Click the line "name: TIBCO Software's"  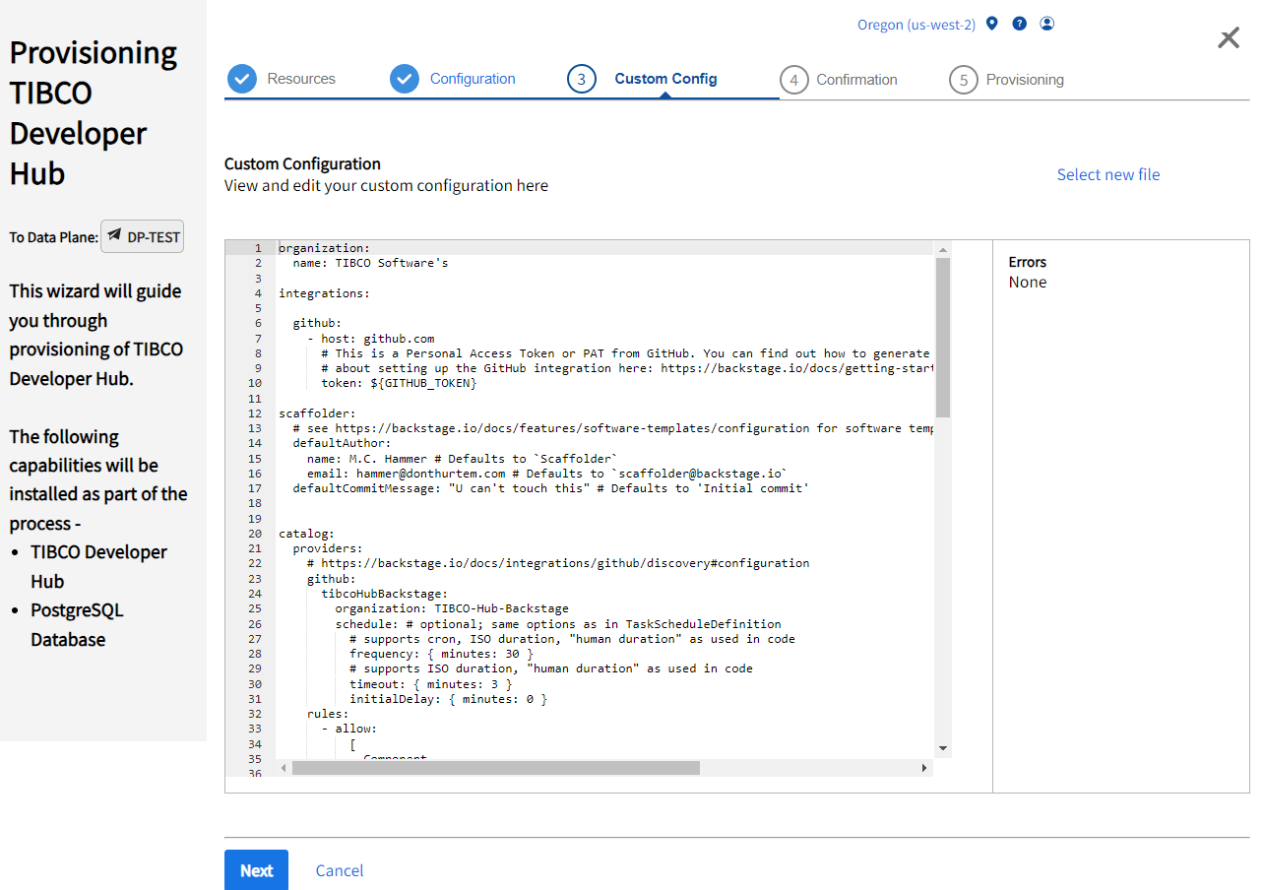[370, 263]
